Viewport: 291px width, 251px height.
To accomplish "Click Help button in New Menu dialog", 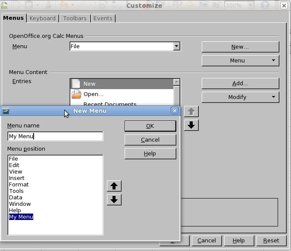I will [x=150, y=153].
